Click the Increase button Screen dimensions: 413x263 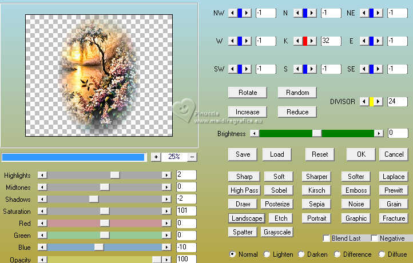coord(248,112)
